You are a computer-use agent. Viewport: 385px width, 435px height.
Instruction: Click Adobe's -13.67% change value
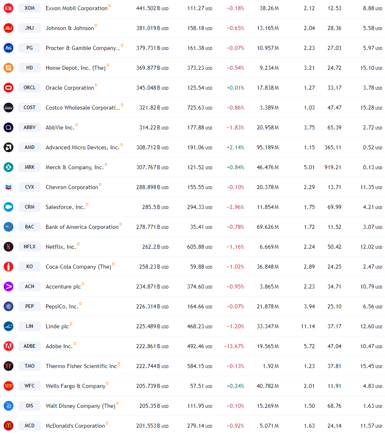tap(234, 346)
